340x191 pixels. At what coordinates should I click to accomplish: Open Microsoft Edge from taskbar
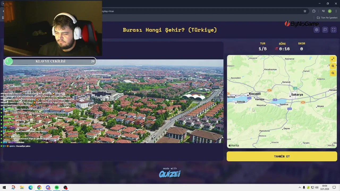point(31,188)
